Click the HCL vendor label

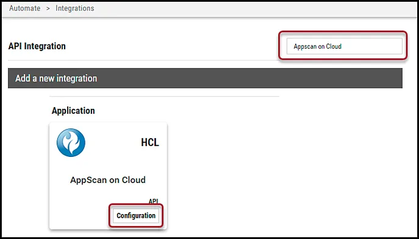click(x=150, y=142)
